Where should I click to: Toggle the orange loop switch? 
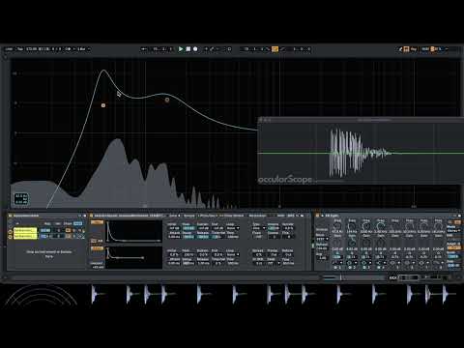coord(275,49)
